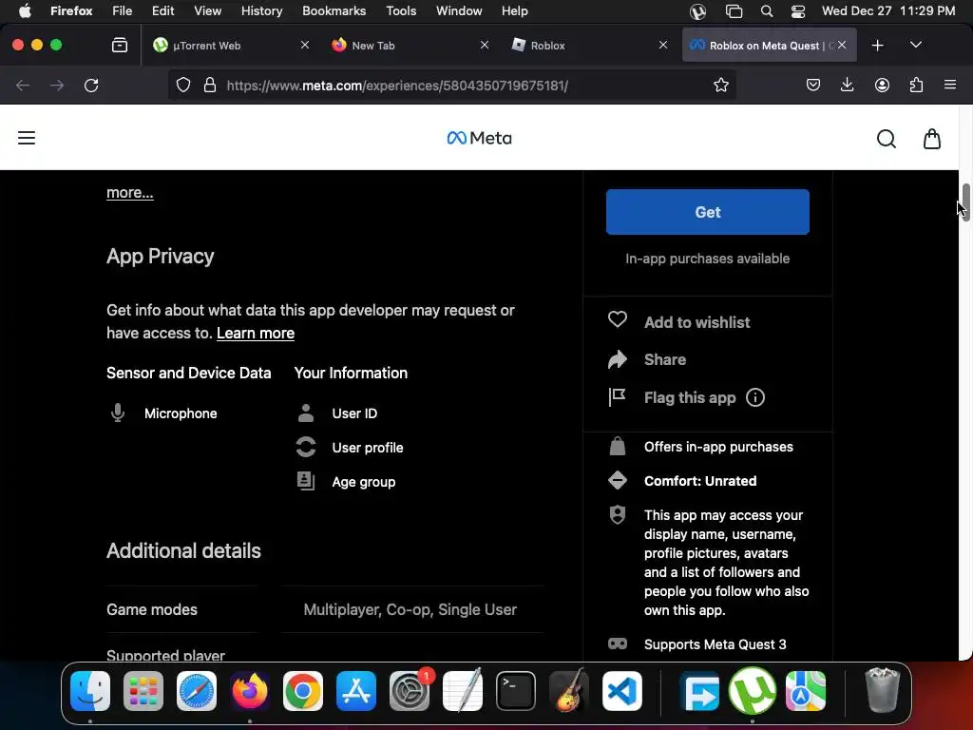Open the History menu in menu bar
Screen dimensions: 973x730
261,10
